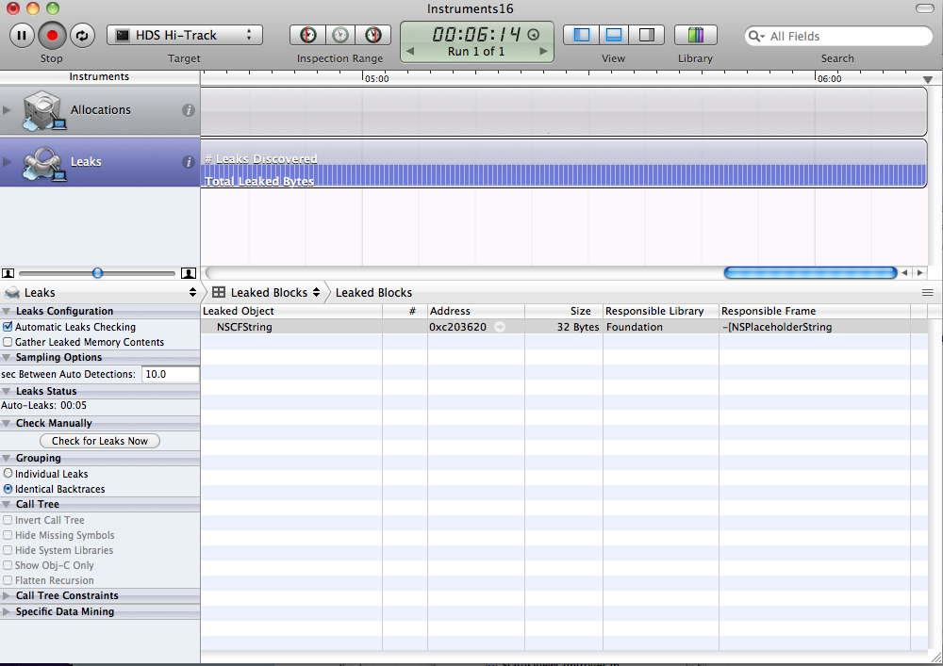
Task: Set the inspection range start icon
Action: pyautogui.click(x=308, y=35)
